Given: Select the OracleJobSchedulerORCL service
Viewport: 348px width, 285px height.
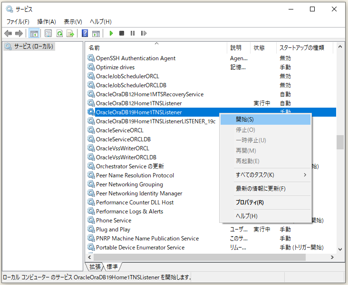Looking at the screenshot, I should point(127,76).
